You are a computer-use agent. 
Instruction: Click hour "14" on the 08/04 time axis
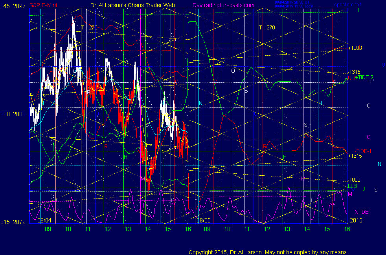(x=148, y=229)
